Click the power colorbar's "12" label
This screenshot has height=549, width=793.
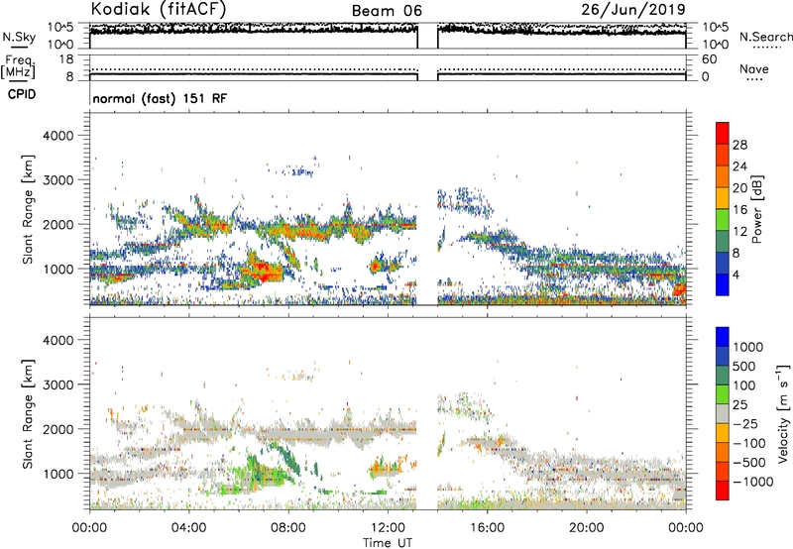(739, 232)
